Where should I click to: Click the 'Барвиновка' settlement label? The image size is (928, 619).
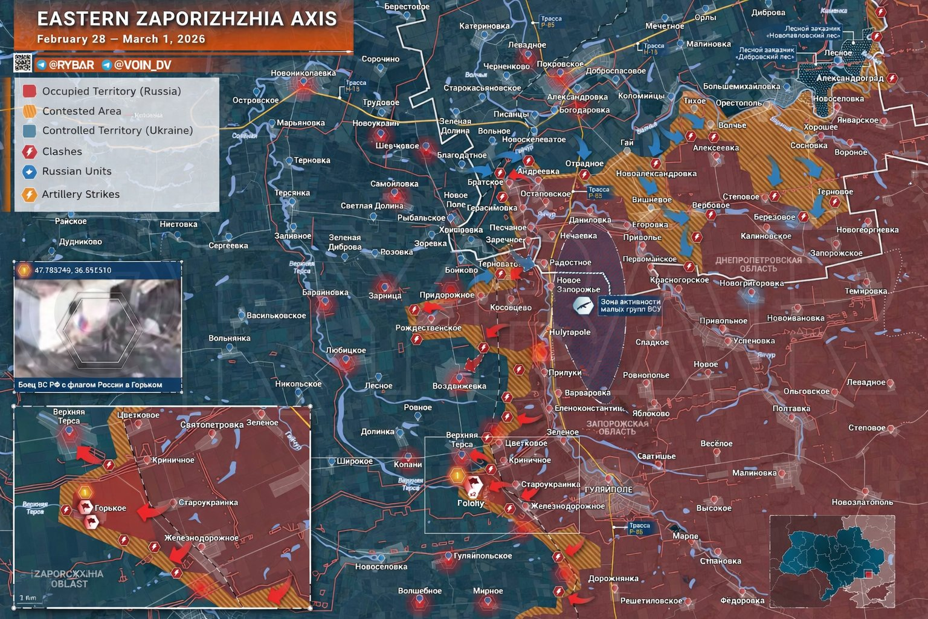[326, 293]
